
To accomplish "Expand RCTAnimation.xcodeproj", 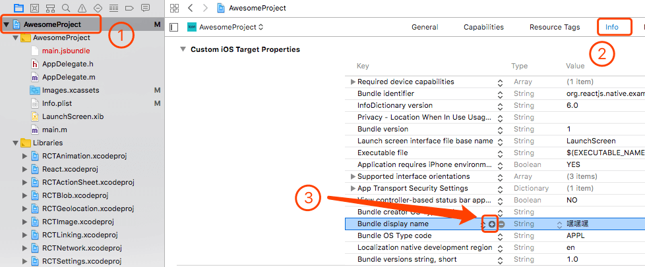I will tap(24, 156).
